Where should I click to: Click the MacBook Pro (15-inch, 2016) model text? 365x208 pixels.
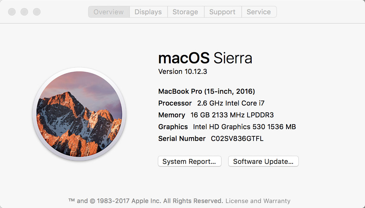point(206,92)
